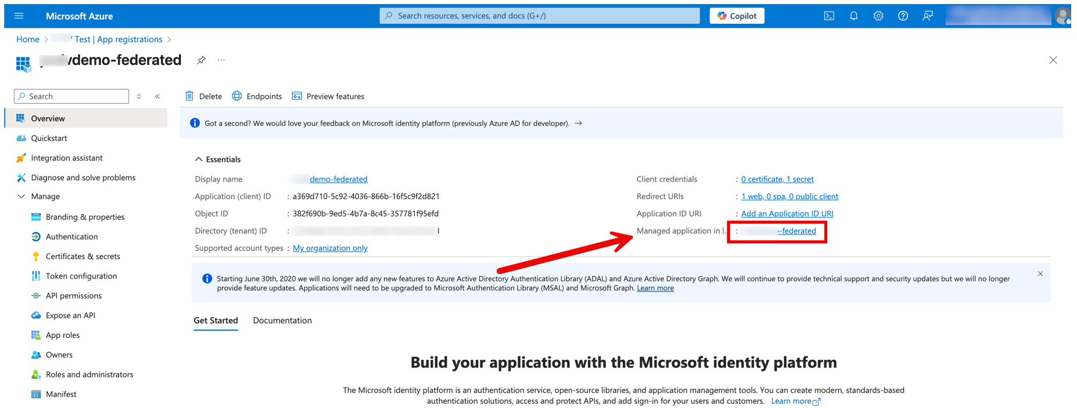The height and width of the screenshot is (408, 1077).
Task: Click Microsoft Azure portal title
Action: tap(80, 16)
